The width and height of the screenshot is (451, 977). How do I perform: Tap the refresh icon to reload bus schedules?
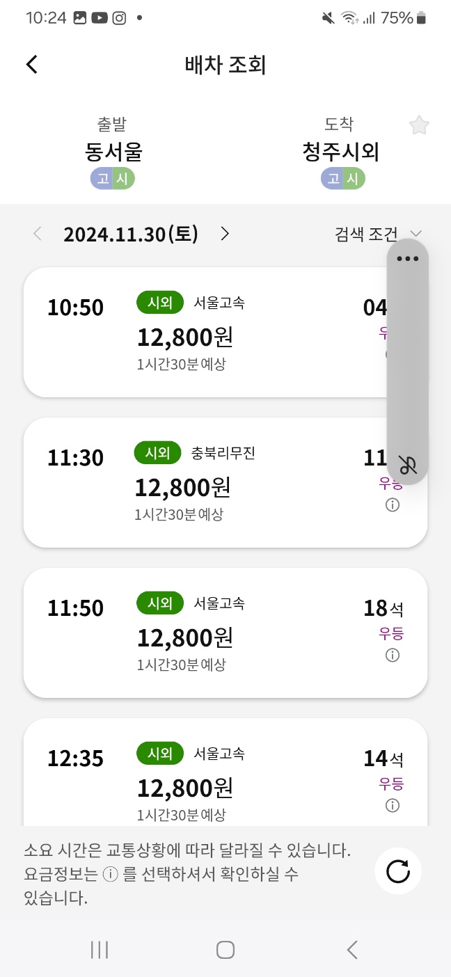point(397,871)
